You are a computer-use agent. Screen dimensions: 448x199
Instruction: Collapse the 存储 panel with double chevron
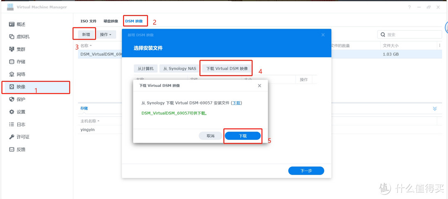coord(435,109)
